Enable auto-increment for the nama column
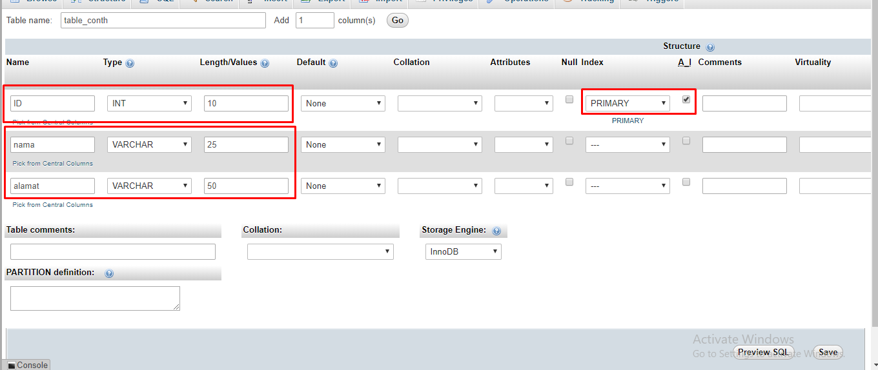The image size is (878, 370). 686,141
